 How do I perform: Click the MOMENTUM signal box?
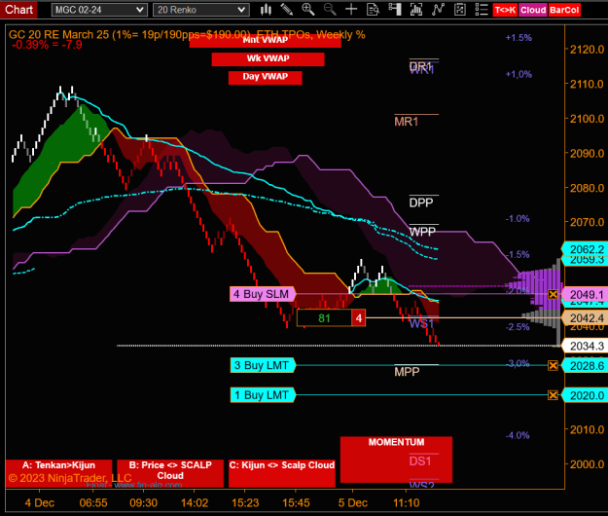pyautogui.click(x=396, y=460)
